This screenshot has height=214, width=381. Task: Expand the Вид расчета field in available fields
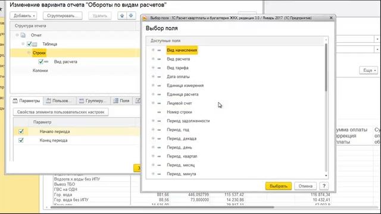(153, 59)
